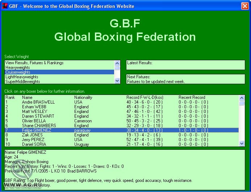Click Cameroon nationality cell
This screenshot has width=251, height=192.
pyautogui.click(x=83, y=121)
